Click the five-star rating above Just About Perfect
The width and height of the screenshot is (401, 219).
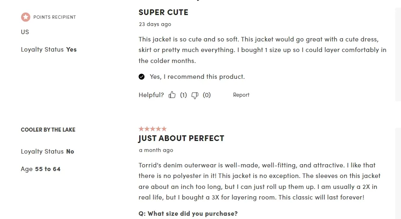pos(153,129)
